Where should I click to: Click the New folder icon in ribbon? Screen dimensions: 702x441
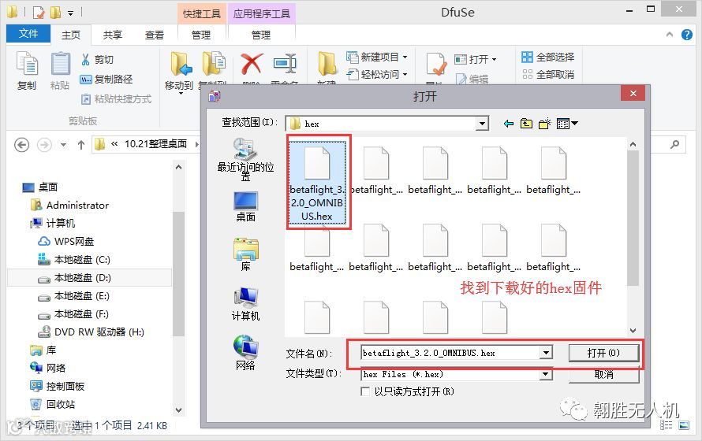327,64
